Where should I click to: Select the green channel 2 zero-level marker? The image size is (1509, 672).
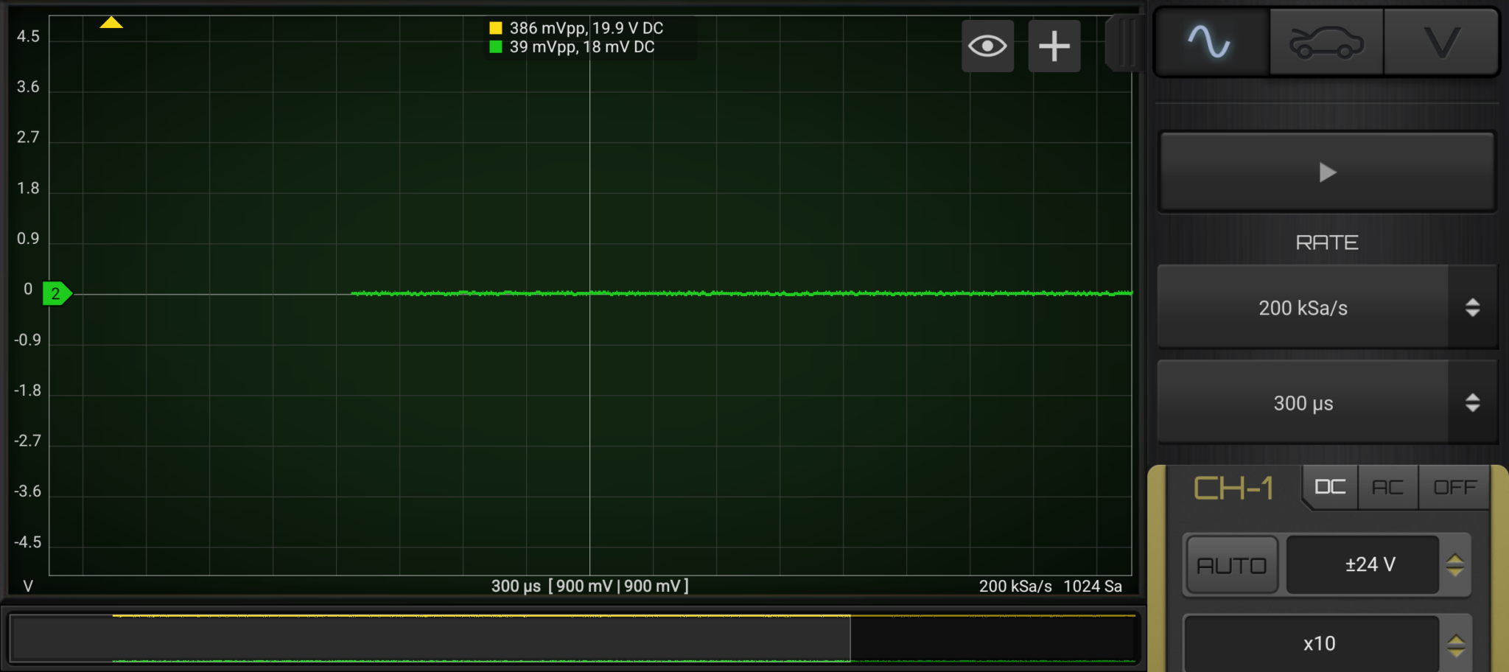57,294
